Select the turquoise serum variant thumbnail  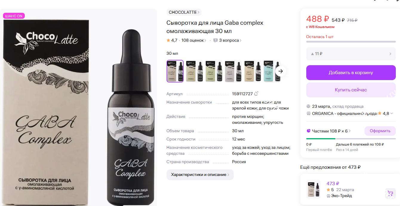pos(272,71)
